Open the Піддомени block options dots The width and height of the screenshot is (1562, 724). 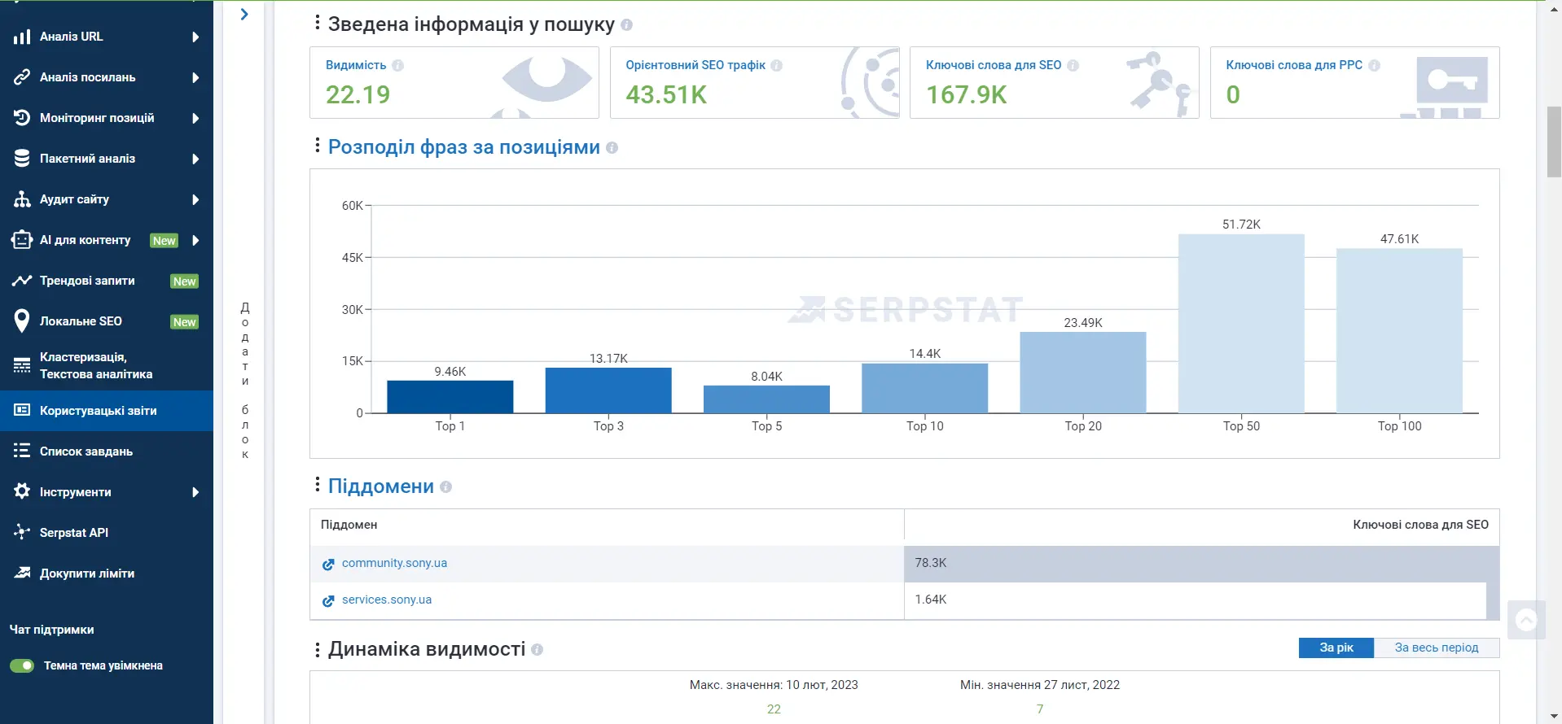coord(318,485)
